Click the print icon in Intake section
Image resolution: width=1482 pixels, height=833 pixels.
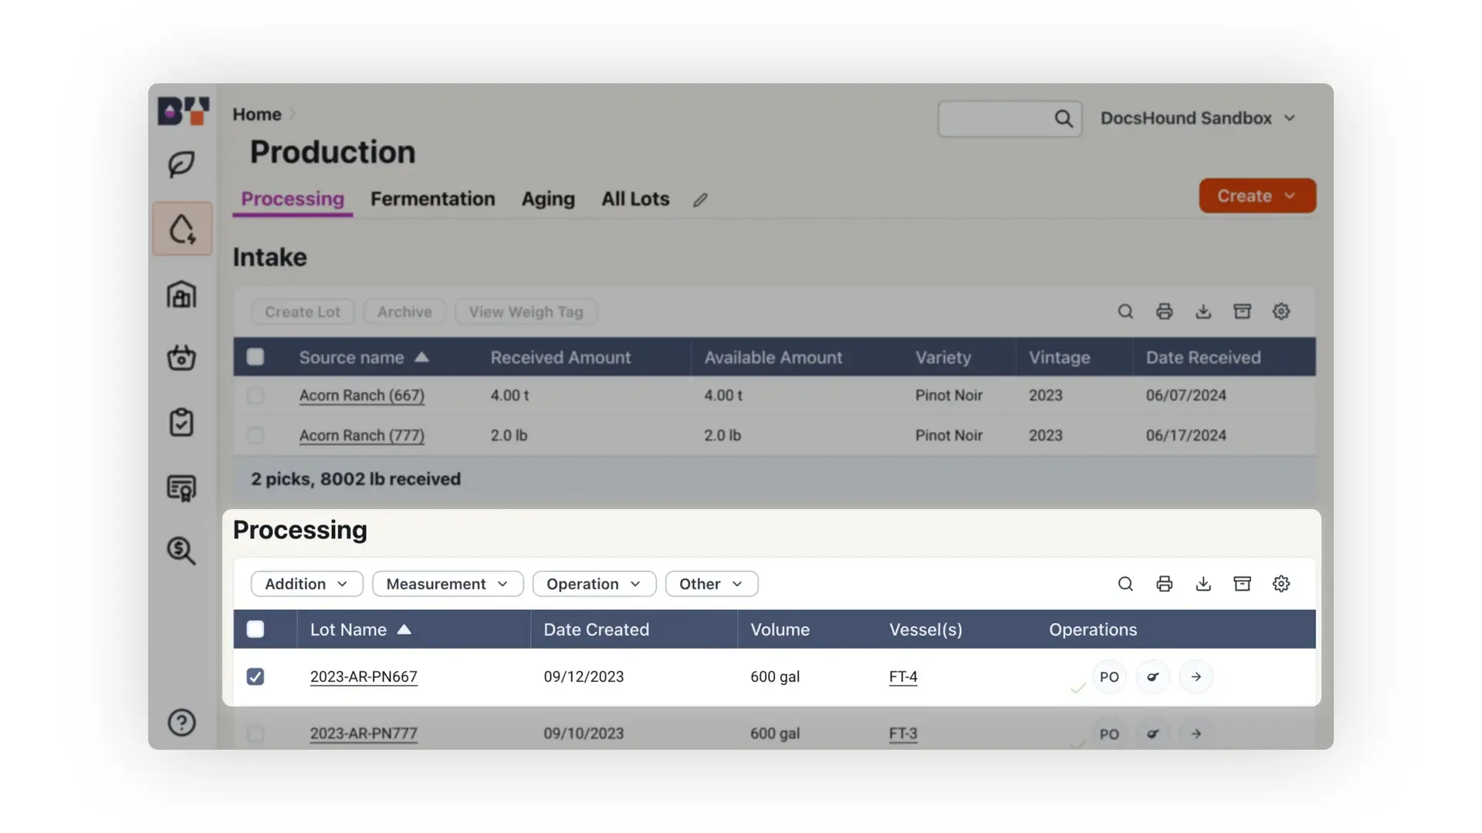pyautogui.click(x=1165, y=310)
